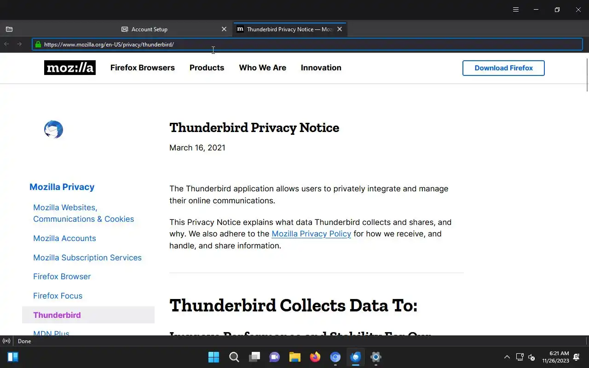589x368 pixels.
Task: Open the Windows Start menu
Action: click(214, 357)
